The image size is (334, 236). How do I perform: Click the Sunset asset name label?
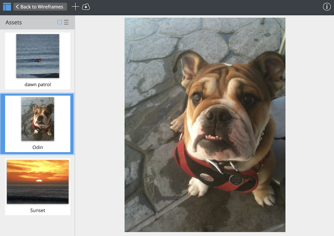38,210
